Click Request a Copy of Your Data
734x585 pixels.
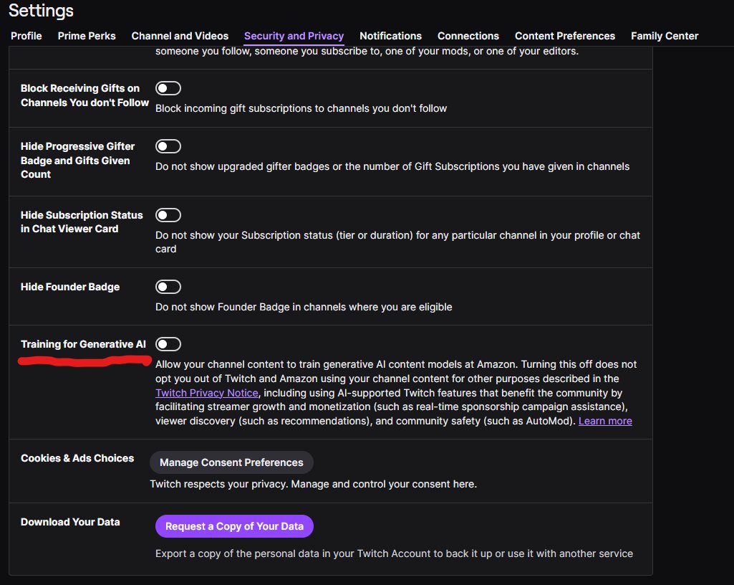235,526
